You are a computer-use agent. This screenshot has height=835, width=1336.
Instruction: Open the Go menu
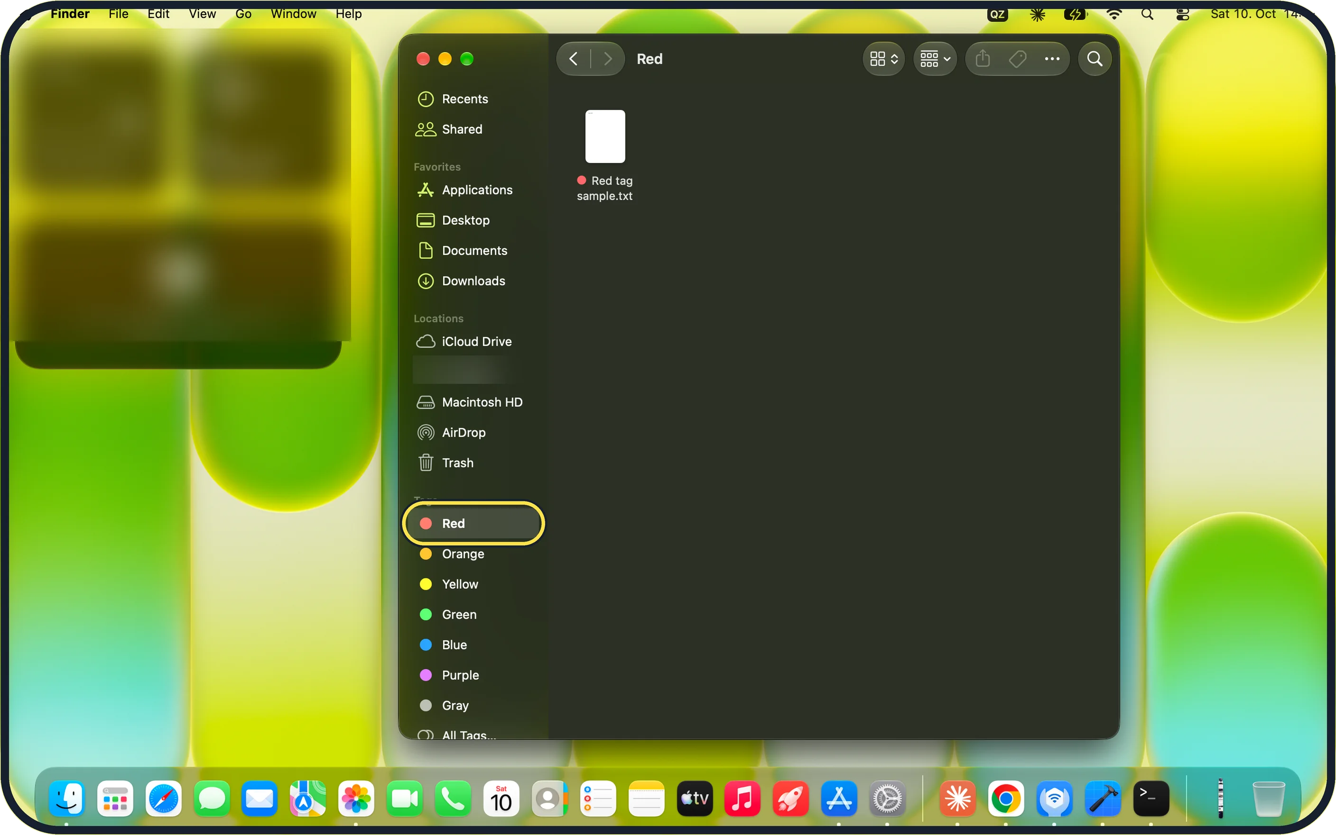(243, 14)
